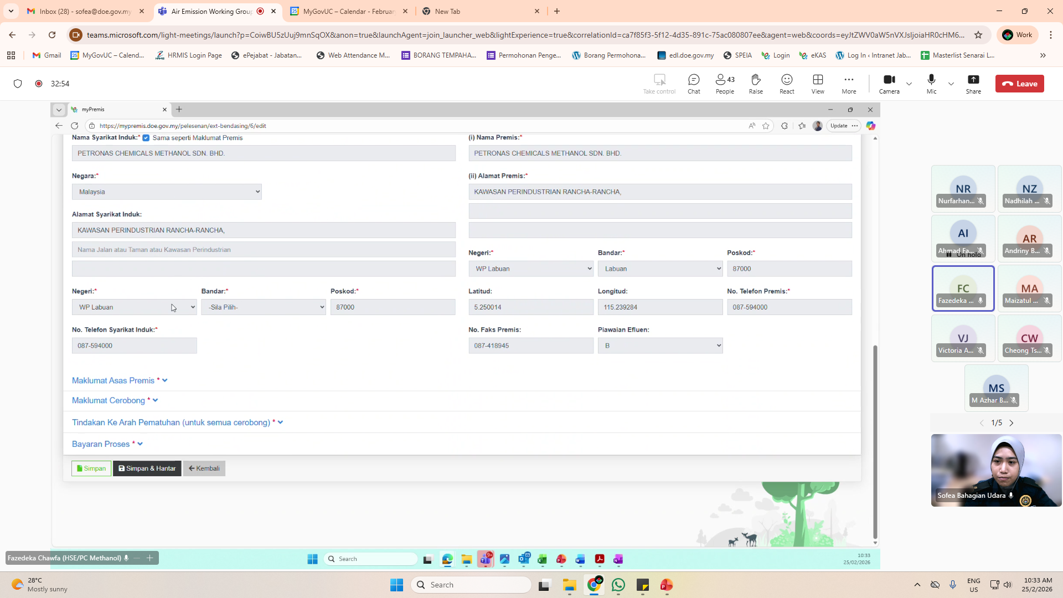1063x598 pixels.
Task: Uncheck Sama seperti Maklumat Premis checkbox
Action: pyautogui.click(x=146, y=138)
